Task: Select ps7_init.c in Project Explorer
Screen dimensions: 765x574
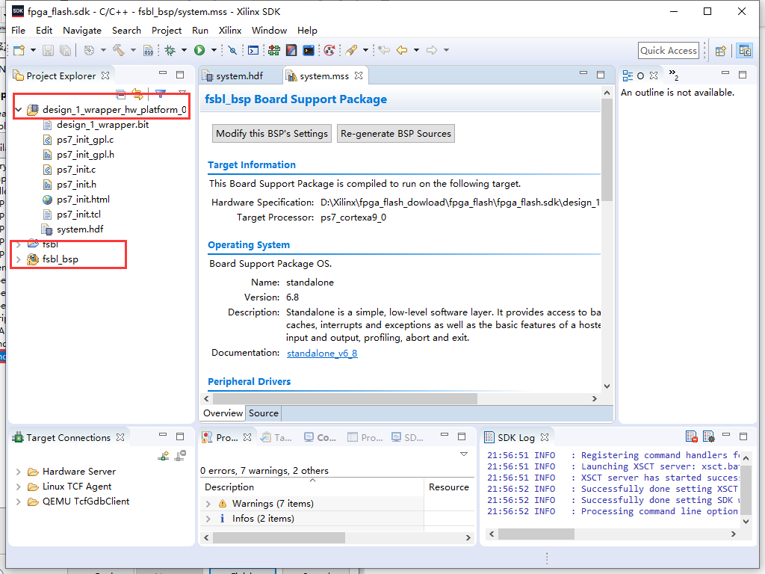Action: pos(76,170)
